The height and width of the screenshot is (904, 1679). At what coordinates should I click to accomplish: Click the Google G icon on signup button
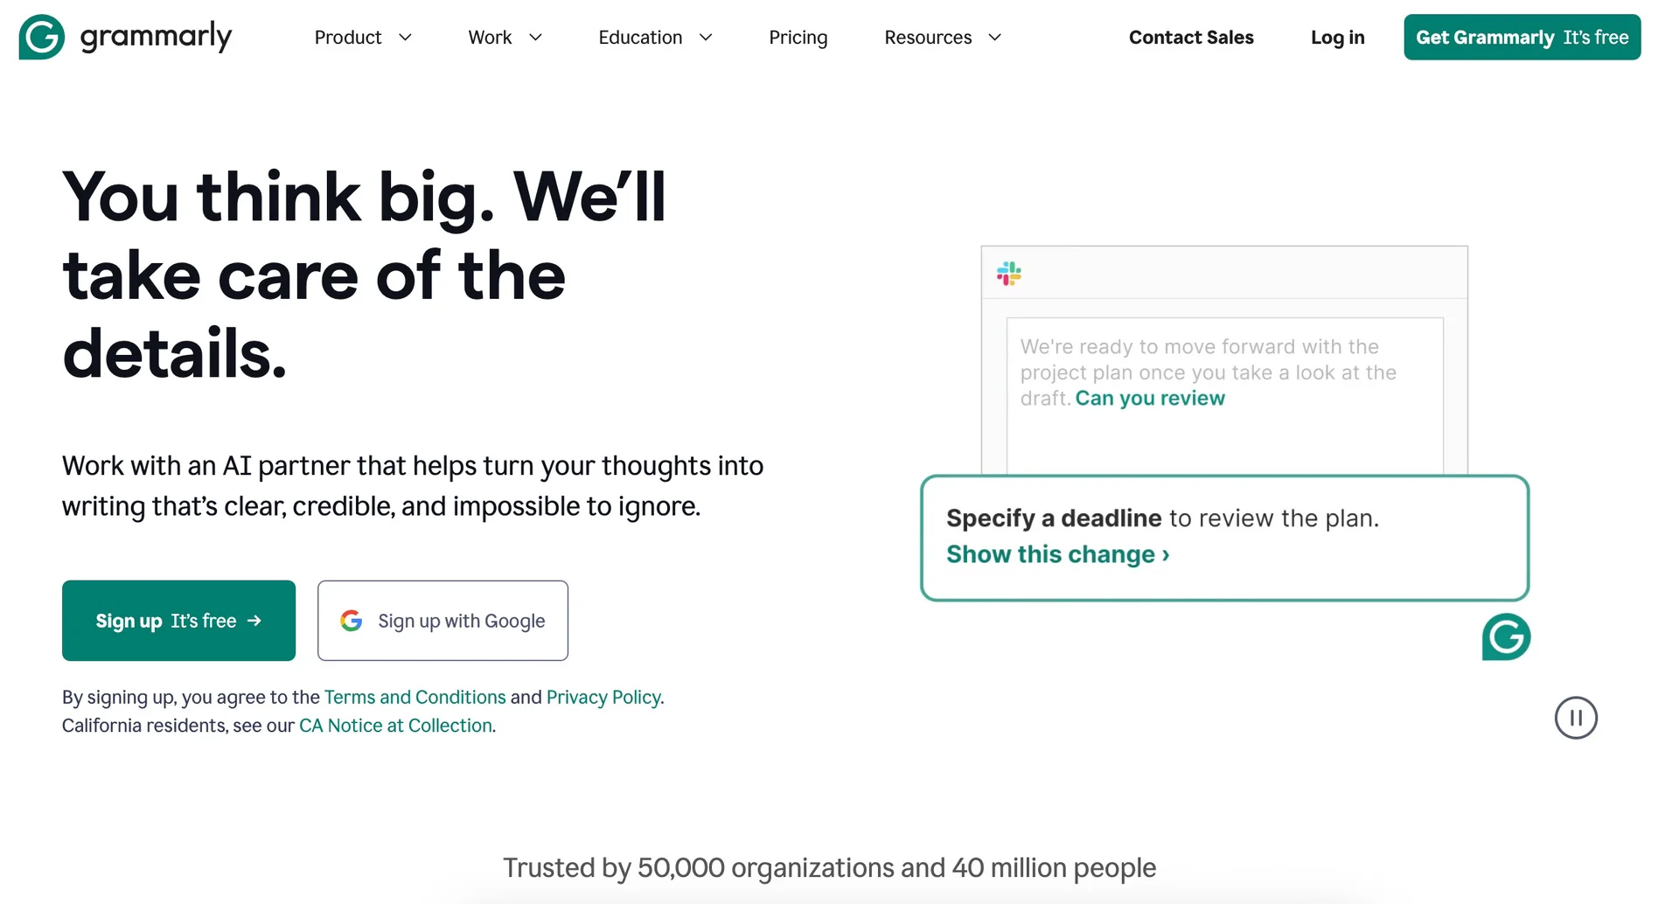tap(352, 621)
